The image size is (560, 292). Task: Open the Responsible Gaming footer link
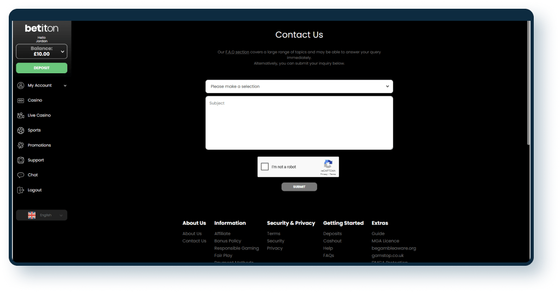click(236, 248)
